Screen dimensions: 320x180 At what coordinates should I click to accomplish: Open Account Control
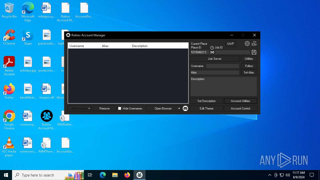click(x=240, y=108)
